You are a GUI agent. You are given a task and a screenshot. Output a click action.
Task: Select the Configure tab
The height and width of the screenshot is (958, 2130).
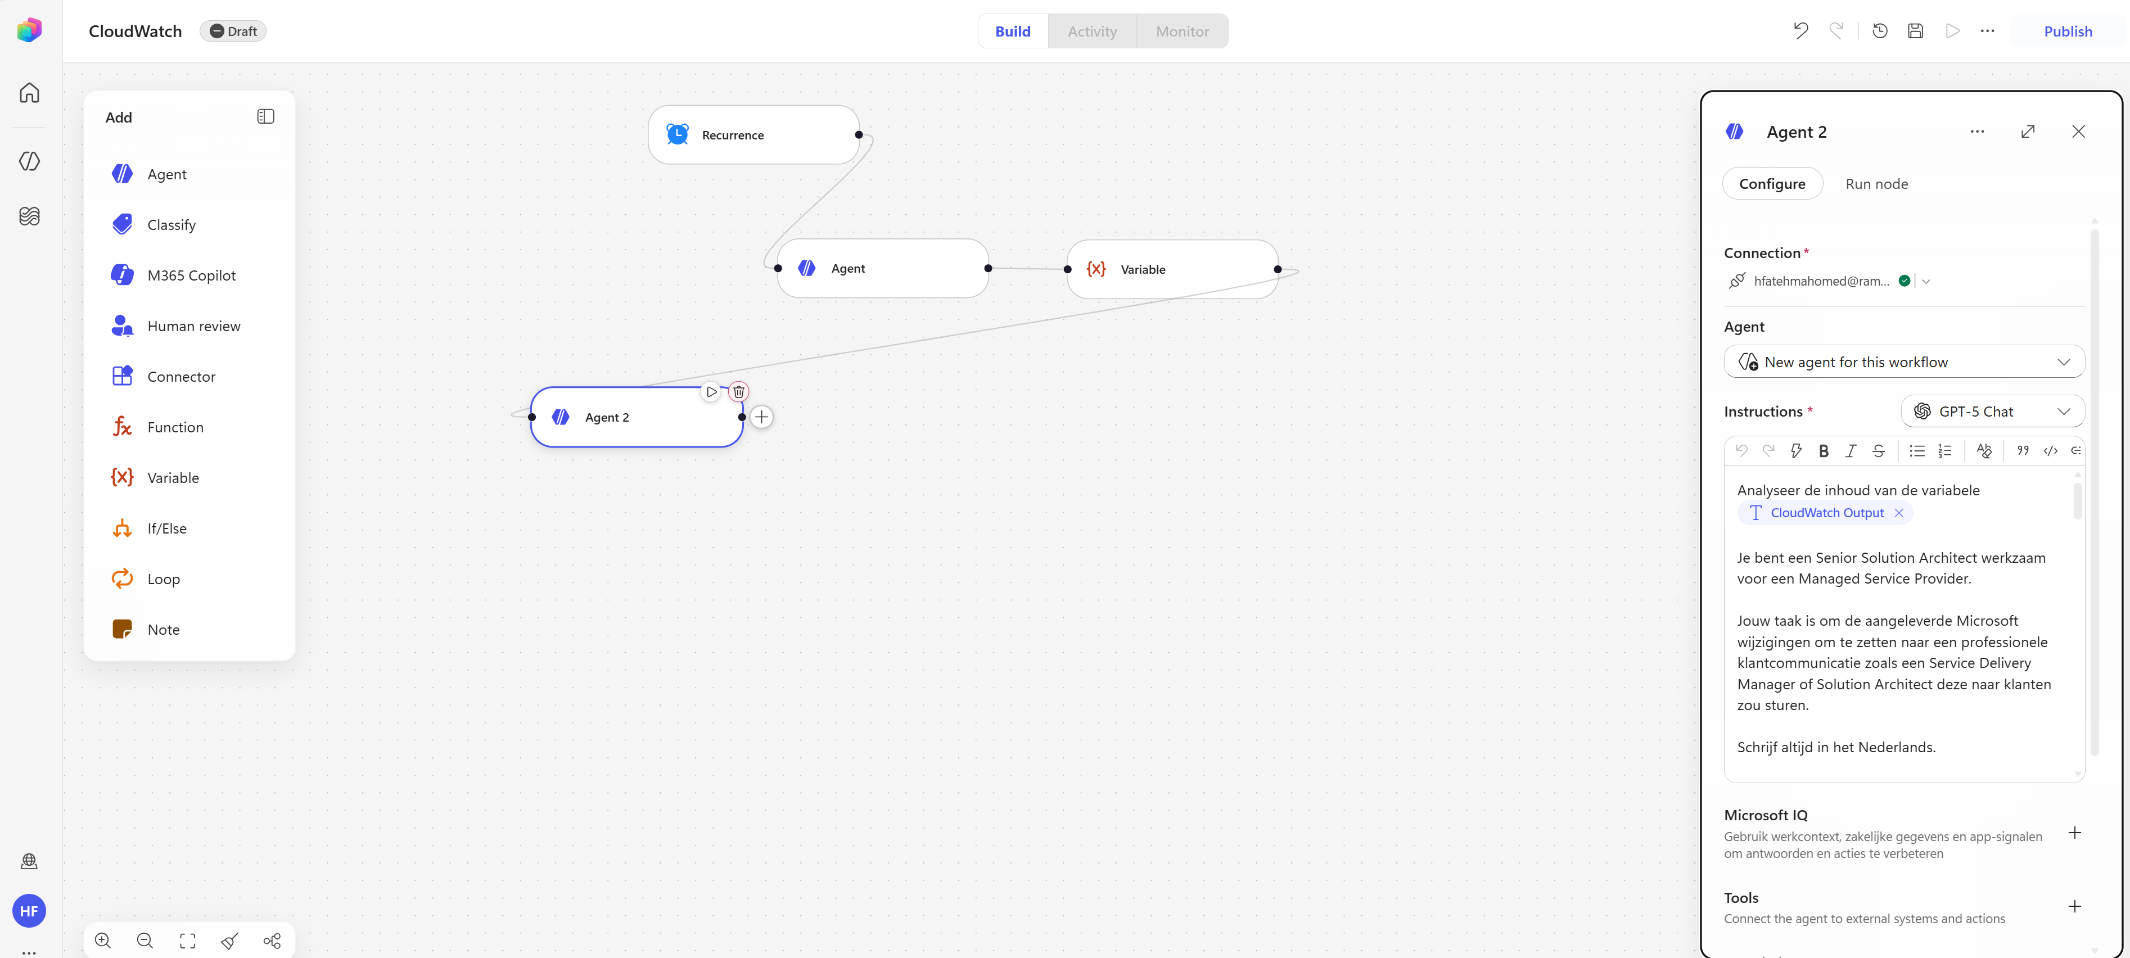click(1772, 183)
